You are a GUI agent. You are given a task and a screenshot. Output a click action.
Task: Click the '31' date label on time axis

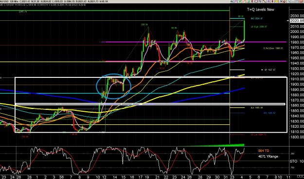click(x=225, y=177)
